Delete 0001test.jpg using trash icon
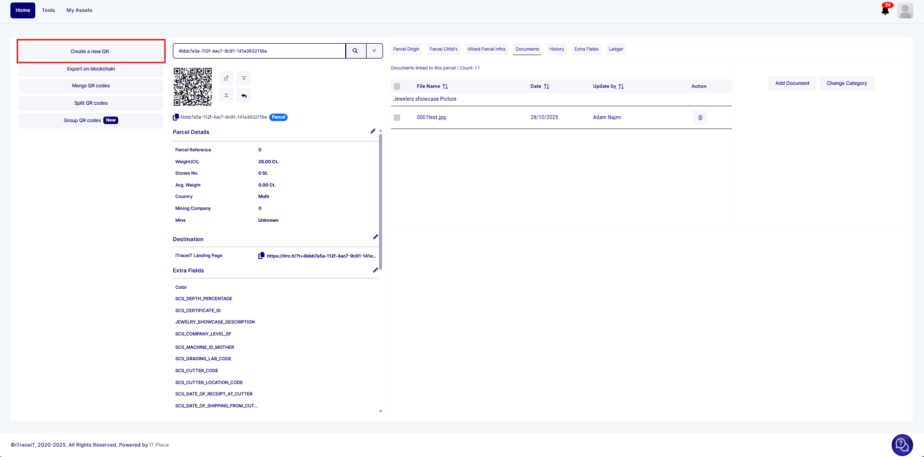The height and width of the screenshot is (457, 924). (x=700, y=118)
